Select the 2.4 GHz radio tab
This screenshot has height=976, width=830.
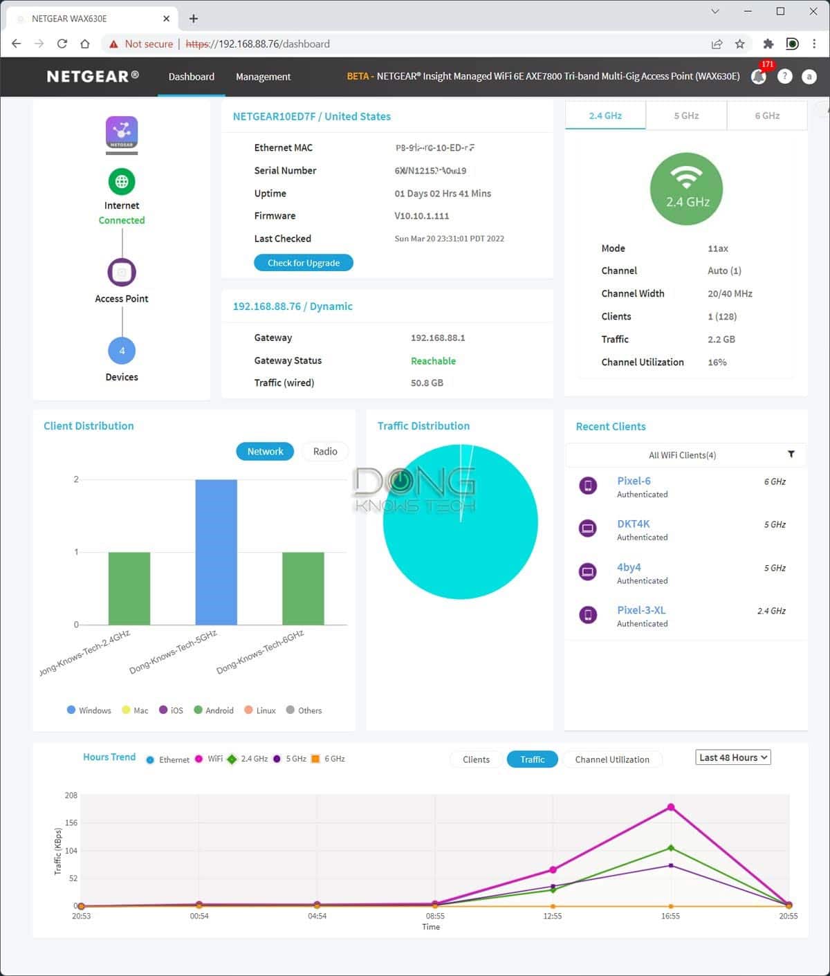[x=605, y=116]
